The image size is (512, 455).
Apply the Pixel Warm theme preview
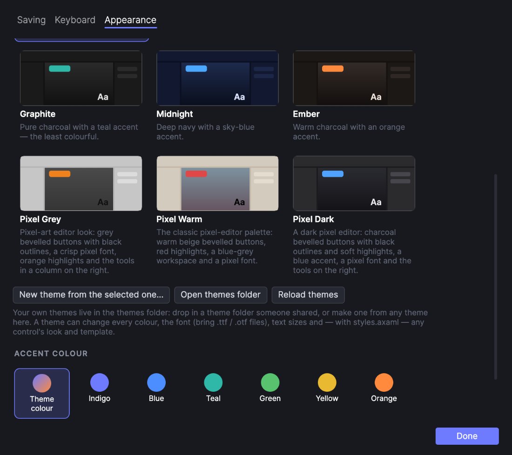217,183
